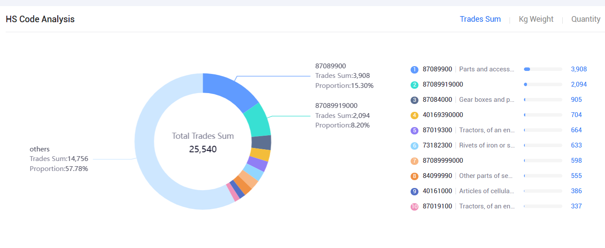Click rank 3 badge for 87084000
This screenshot has width=605, height=248.
pos(415,100)
